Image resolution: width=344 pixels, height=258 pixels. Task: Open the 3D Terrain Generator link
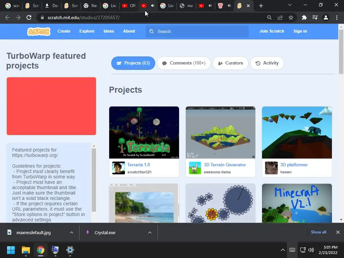pyautogui.click(x=225, y=165)
